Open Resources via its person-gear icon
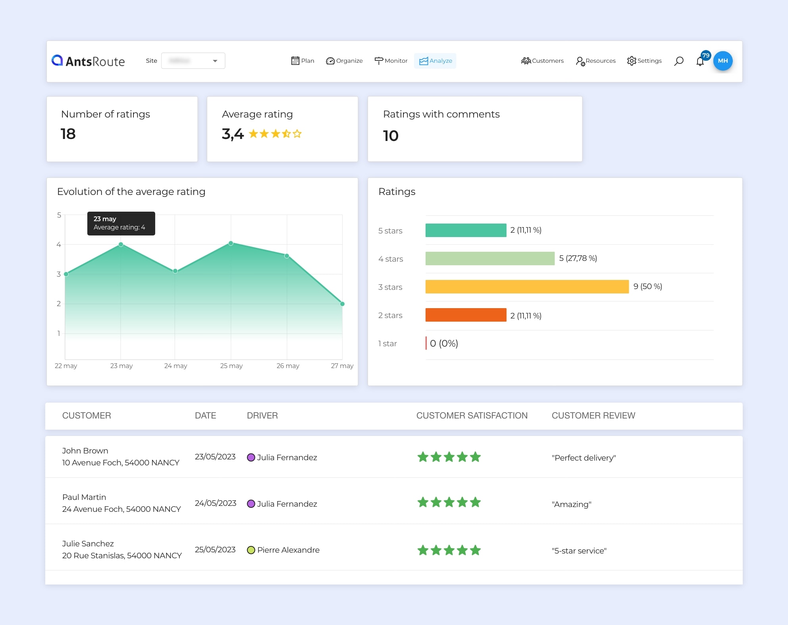The height and width of the screenshot is (625, 788). point(580,61)
